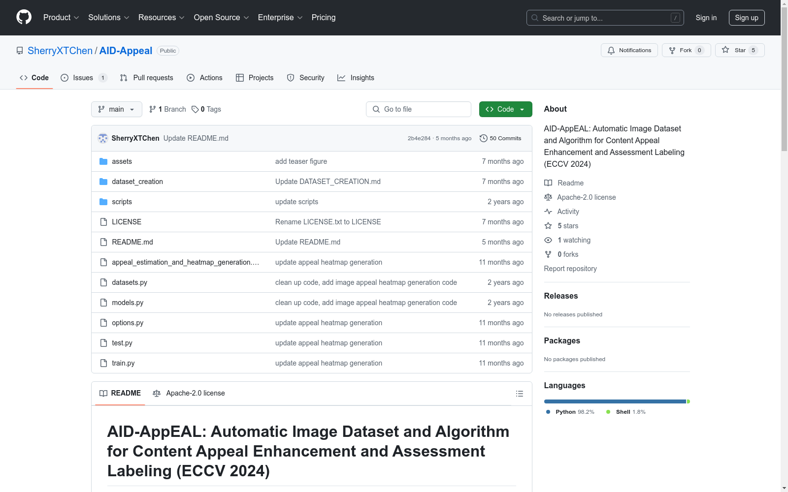788x492 pixels.
Task: Click the LICENSE file icon
Action: (x=103, y=222)
